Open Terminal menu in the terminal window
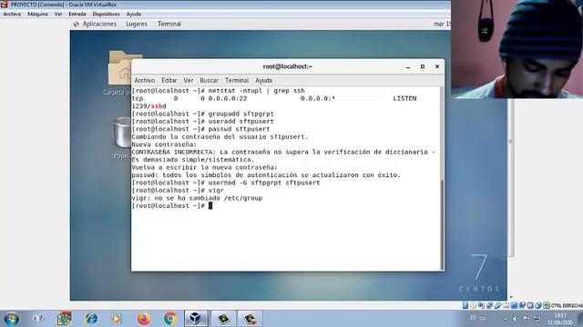This screenshot has width=583, height=327. pyautogui.click(x=237, y=80)
